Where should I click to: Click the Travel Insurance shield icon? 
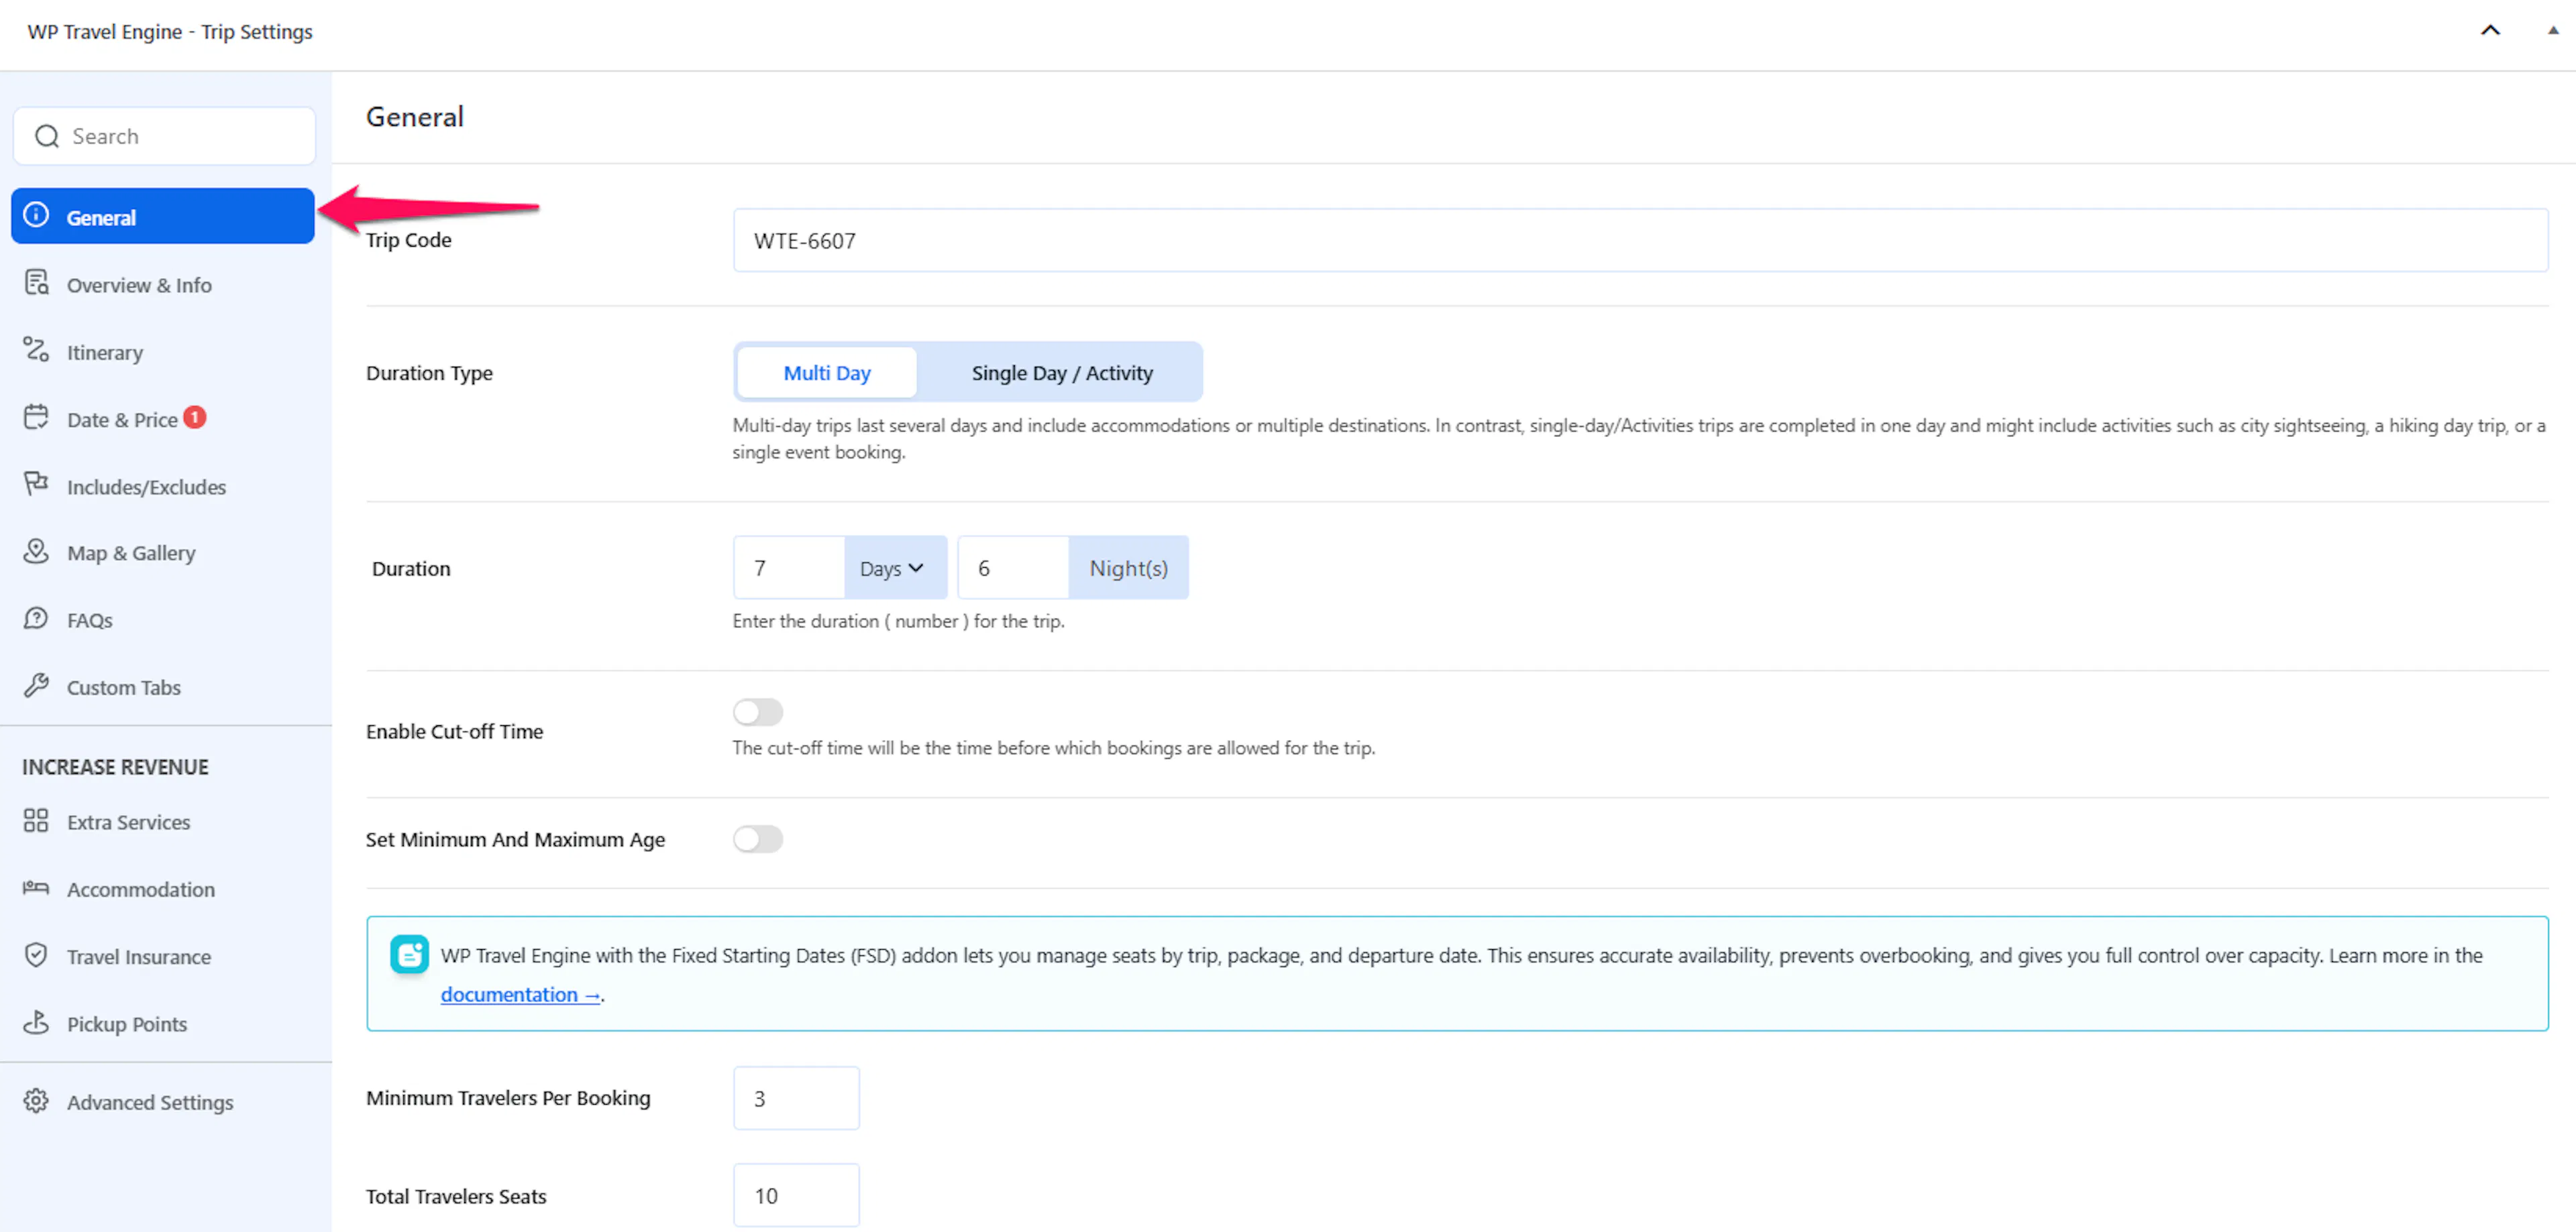pos(36,955)
